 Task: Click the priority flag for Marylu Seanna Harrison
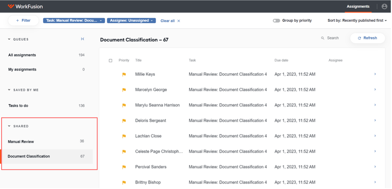click(124, 105)
